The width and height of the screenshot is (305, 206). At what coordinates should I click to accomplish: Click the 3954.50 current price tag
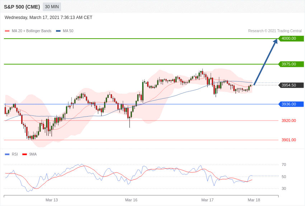coord(291,85)
